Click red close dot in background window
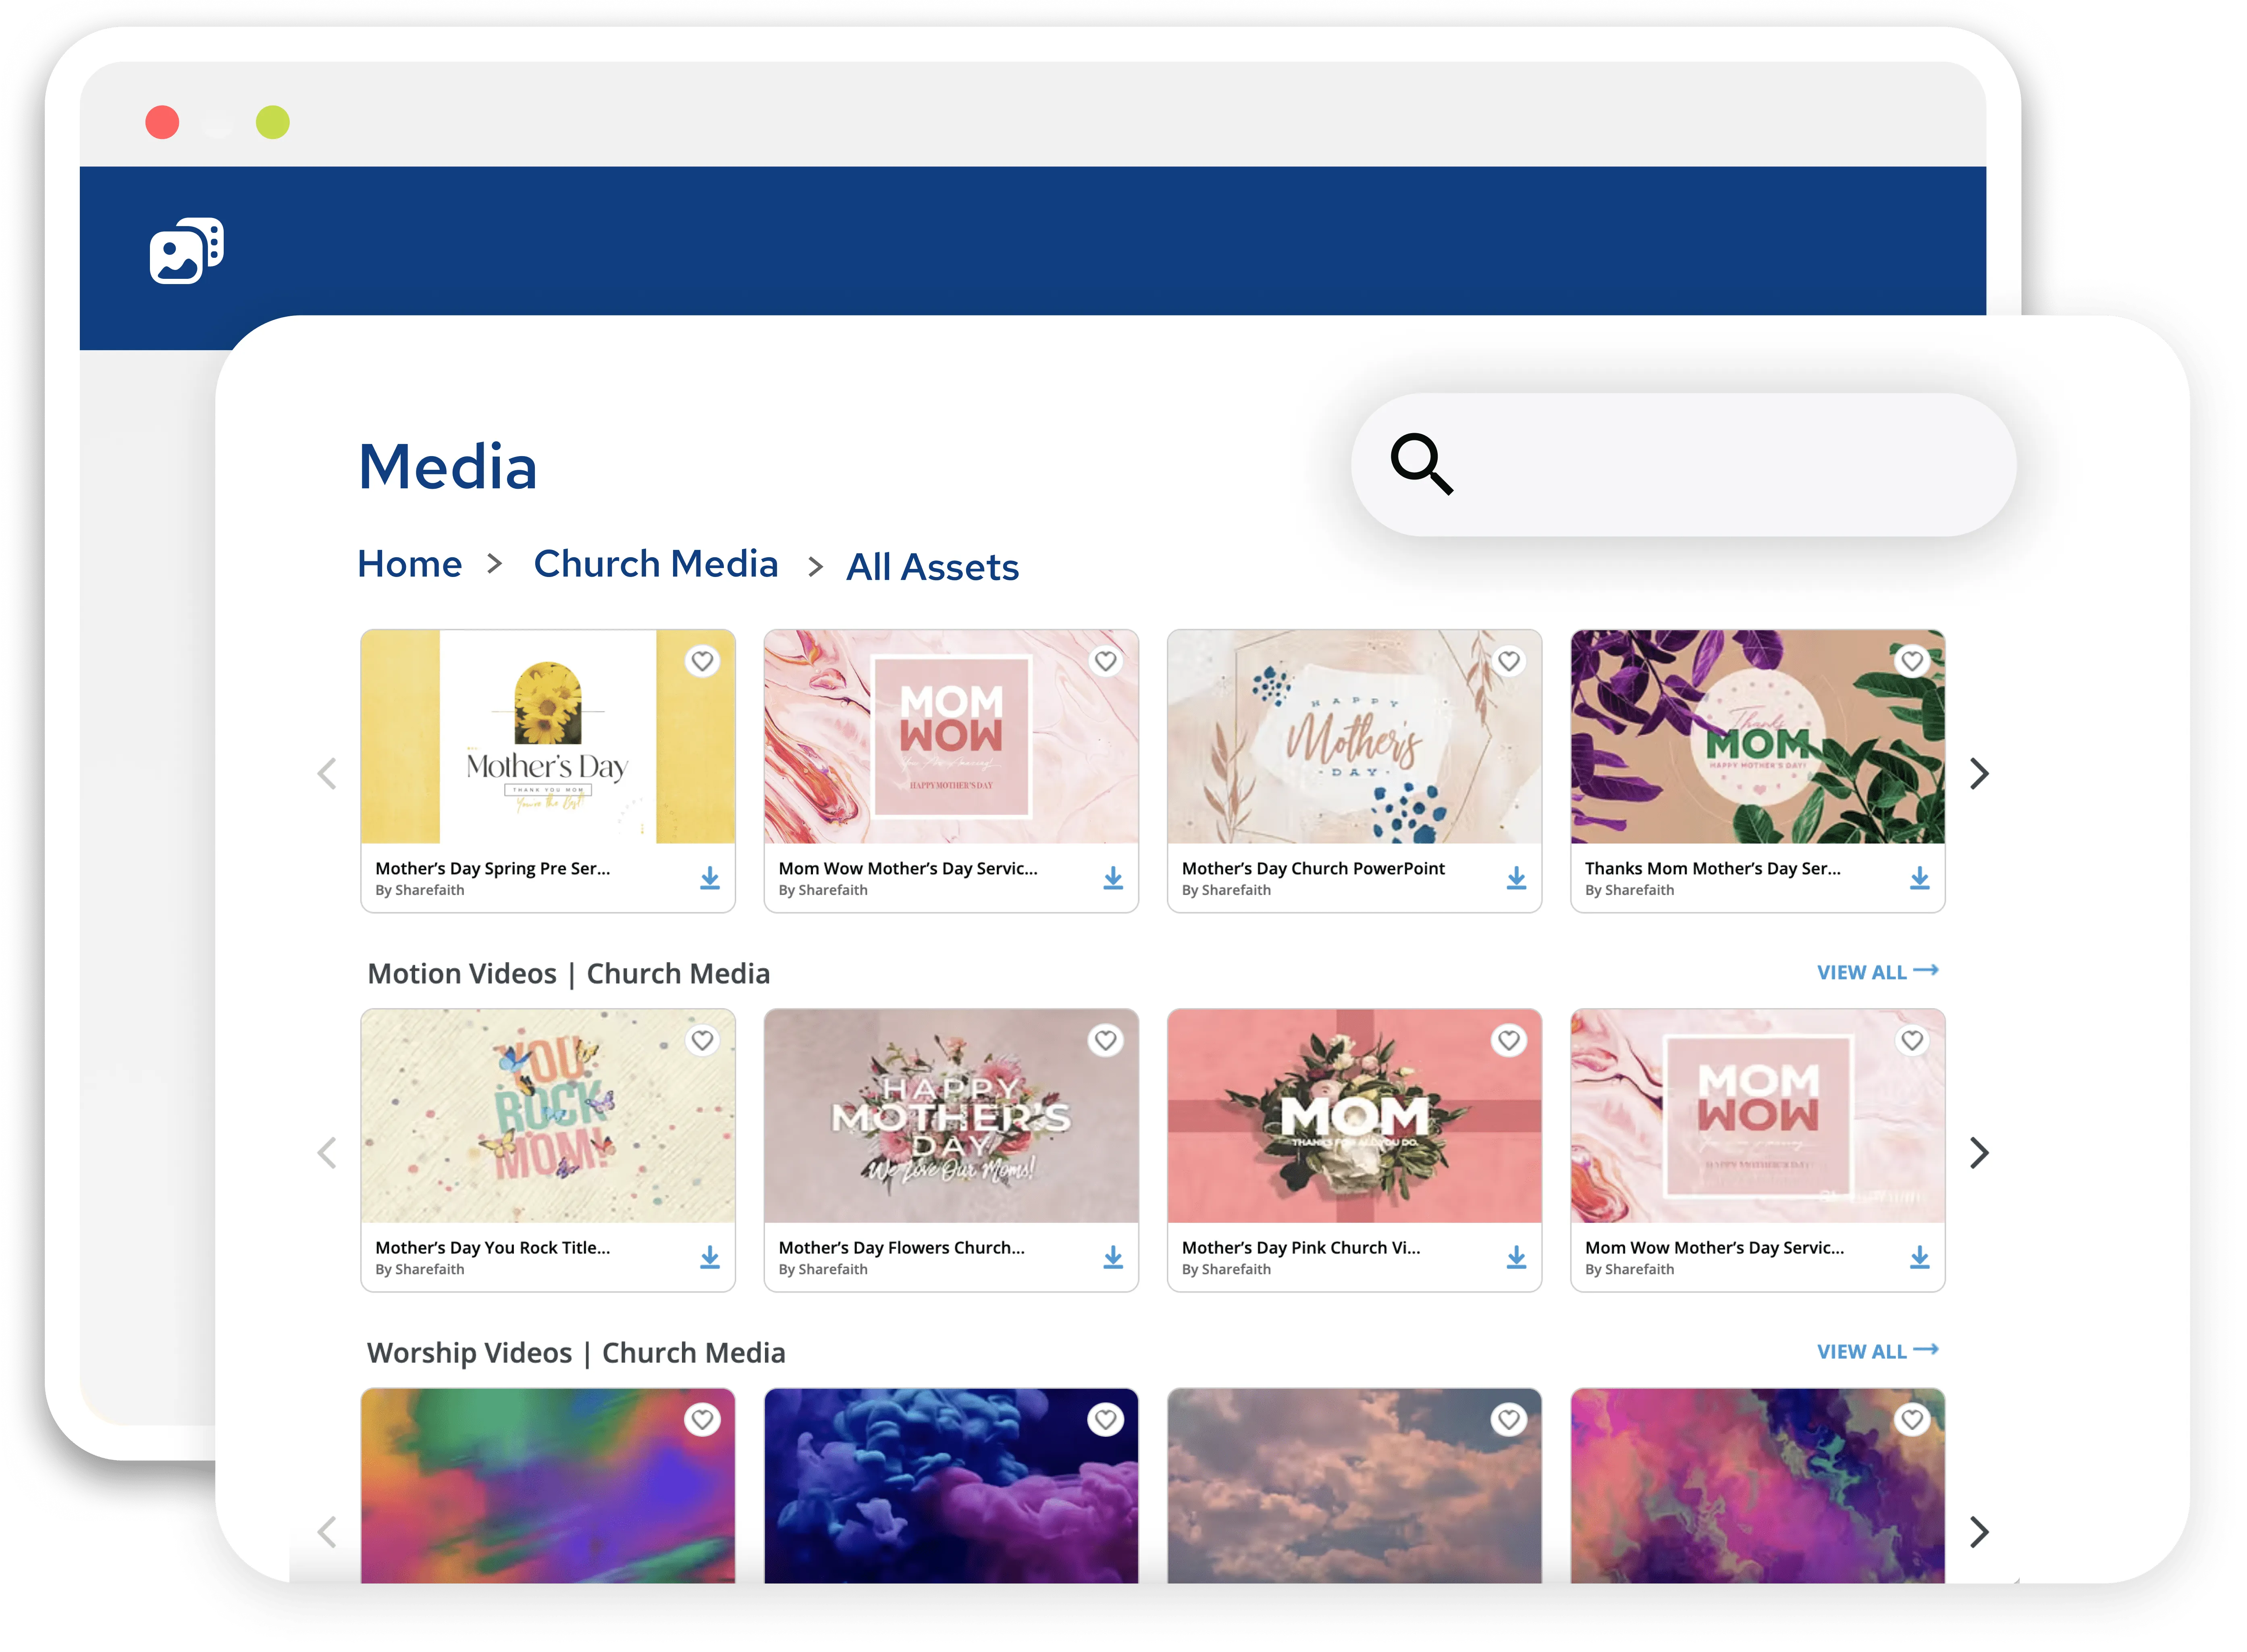This screenshot has height=1652, width=2247. [x=162, y=122]
